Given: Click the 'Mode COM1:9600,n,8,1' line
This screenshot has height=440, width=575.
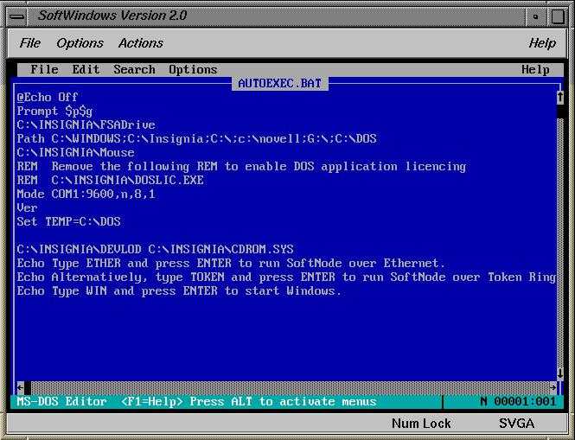Looking at the screenshot, I should (86, 194).
